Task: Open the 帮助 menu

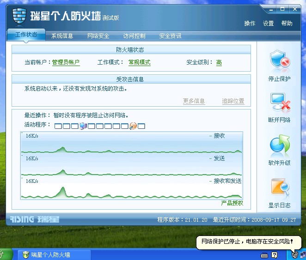Action: point(287,24)
